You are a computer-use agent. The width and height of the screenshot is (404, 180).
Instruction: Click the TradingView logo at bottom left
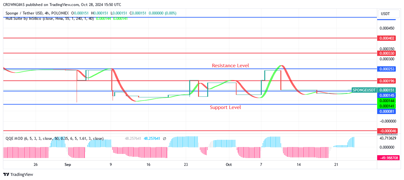tap(18, 174)
